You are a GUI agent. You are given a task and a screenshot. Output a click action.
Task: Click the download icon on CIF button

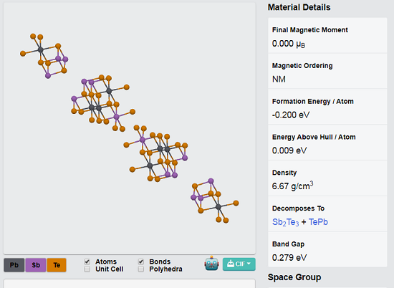pos(231,264)
